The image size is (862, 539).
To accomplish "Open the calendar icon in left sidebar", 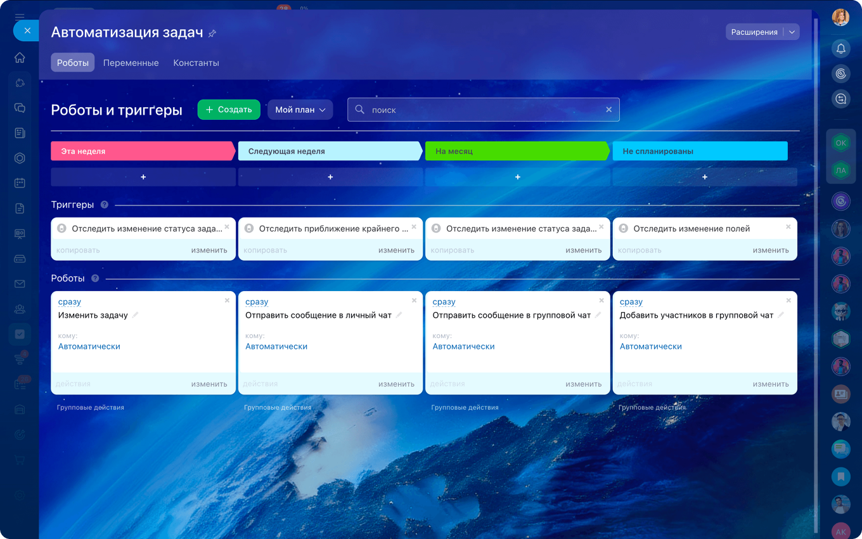I will [x=20, y=183].
